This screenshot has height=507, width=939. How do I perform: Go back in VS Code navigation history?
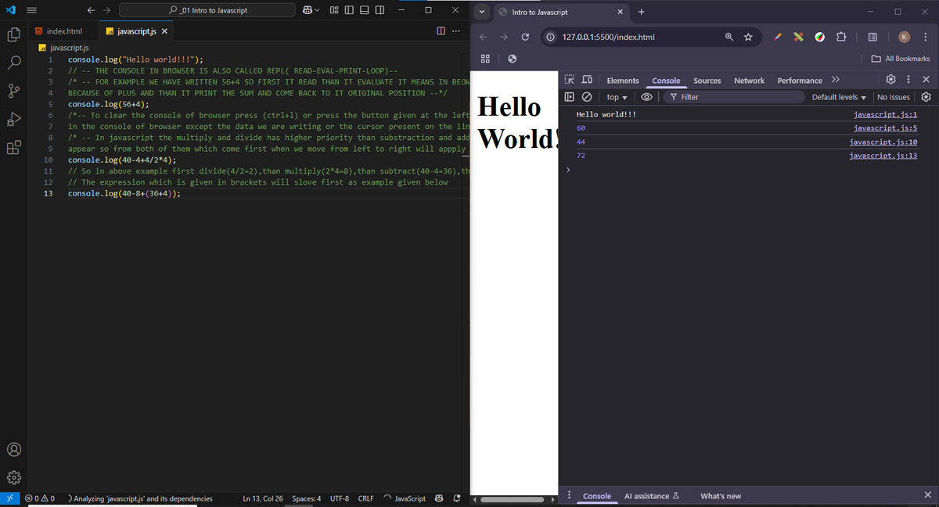tap(92, 10)
